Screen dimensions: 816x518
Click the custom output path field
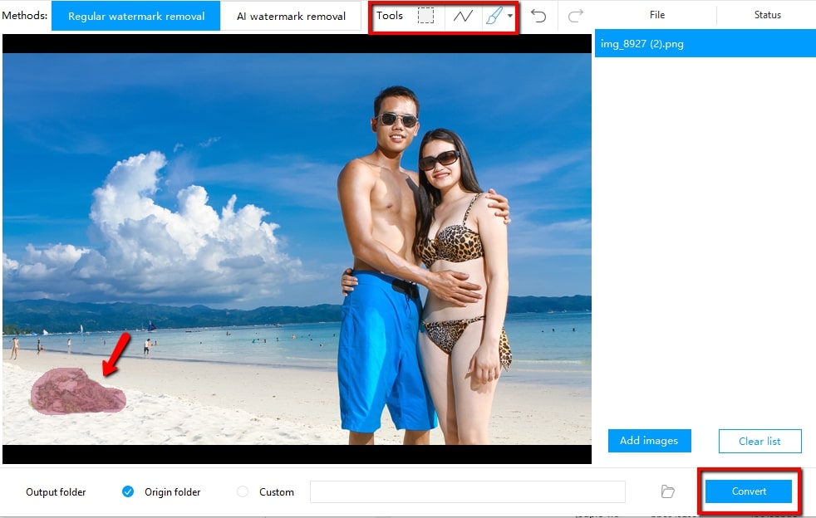[x=467, y=491]
